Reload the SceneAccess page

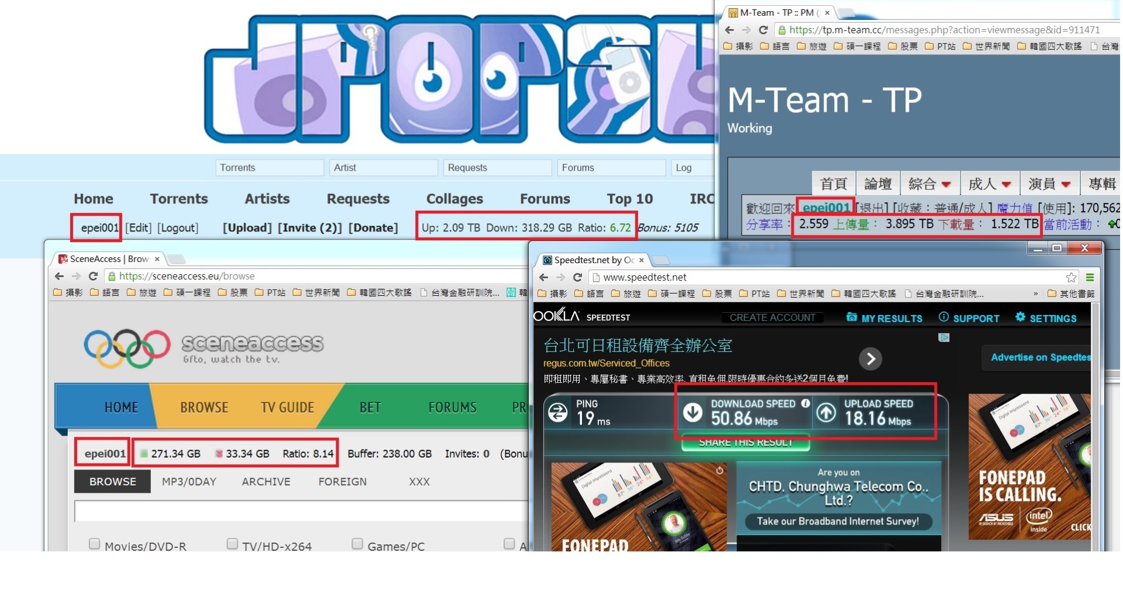(93, 276)
